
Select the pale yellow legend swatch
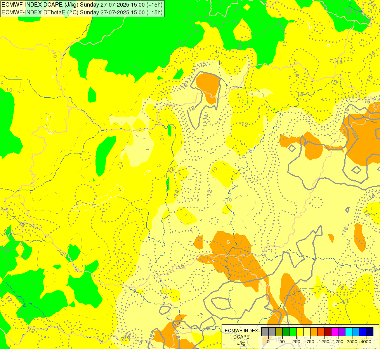pos(307,332)
